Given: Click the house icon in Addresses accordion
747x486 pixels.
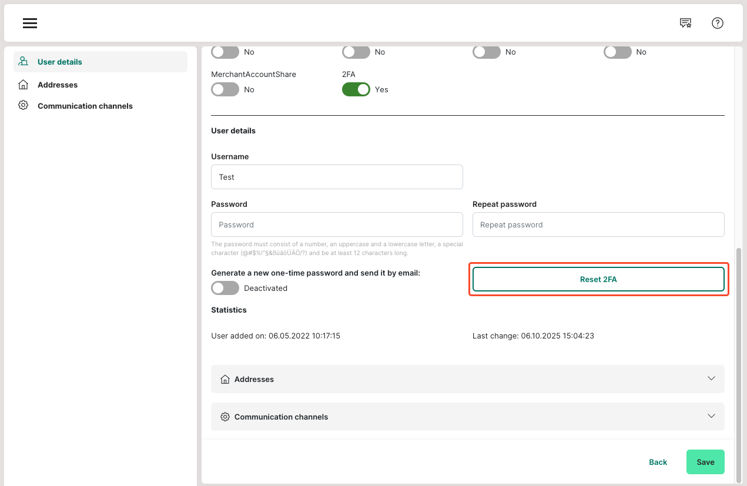Looking at the screenshot, I should (x=225, y=379).
